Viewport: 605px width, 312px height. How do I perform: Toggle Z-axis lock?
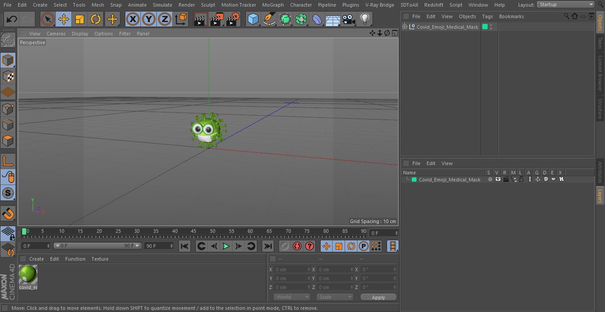pyautogui.click(x=165, y=19)
